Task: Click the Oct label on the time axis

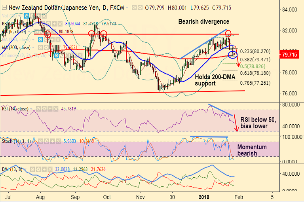Action: pyautogui.click(x=107, y=197)
